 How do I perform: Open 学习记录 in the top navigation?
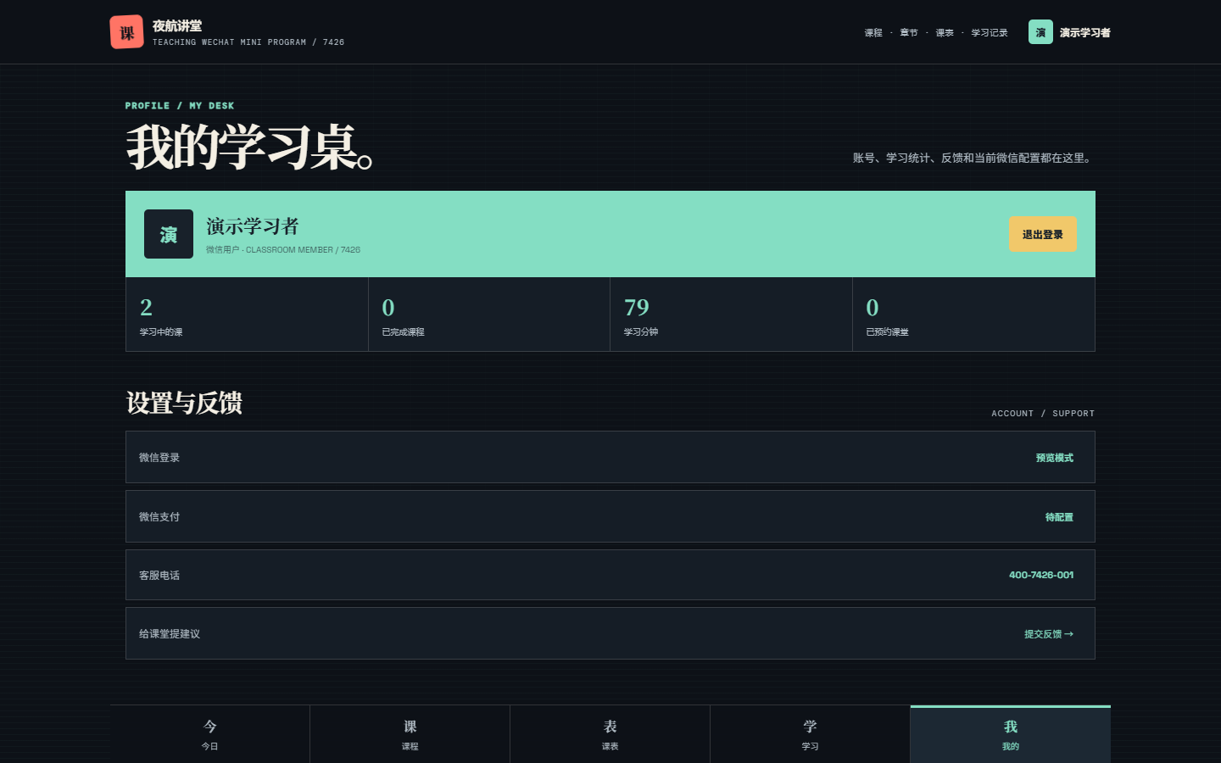[x=990, y=33]
